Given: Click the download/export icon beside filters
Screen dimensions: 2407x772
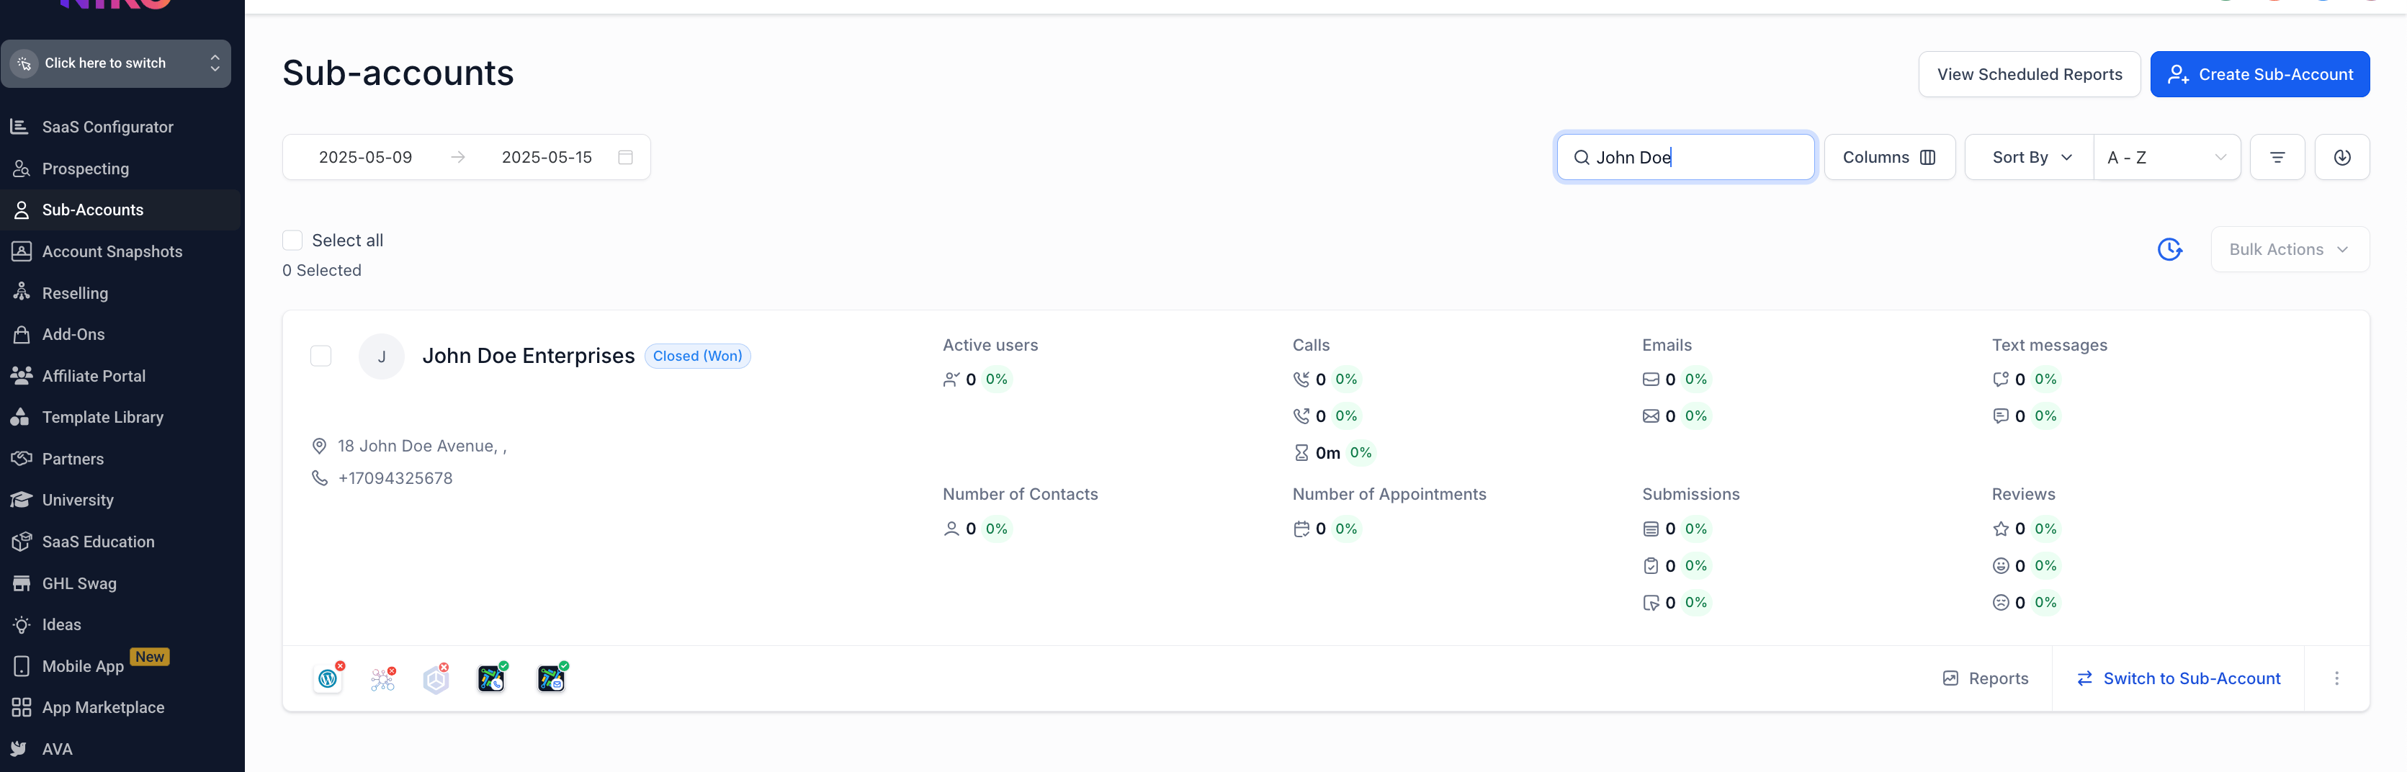Looking at the screenshot, I should (2341, 157).
